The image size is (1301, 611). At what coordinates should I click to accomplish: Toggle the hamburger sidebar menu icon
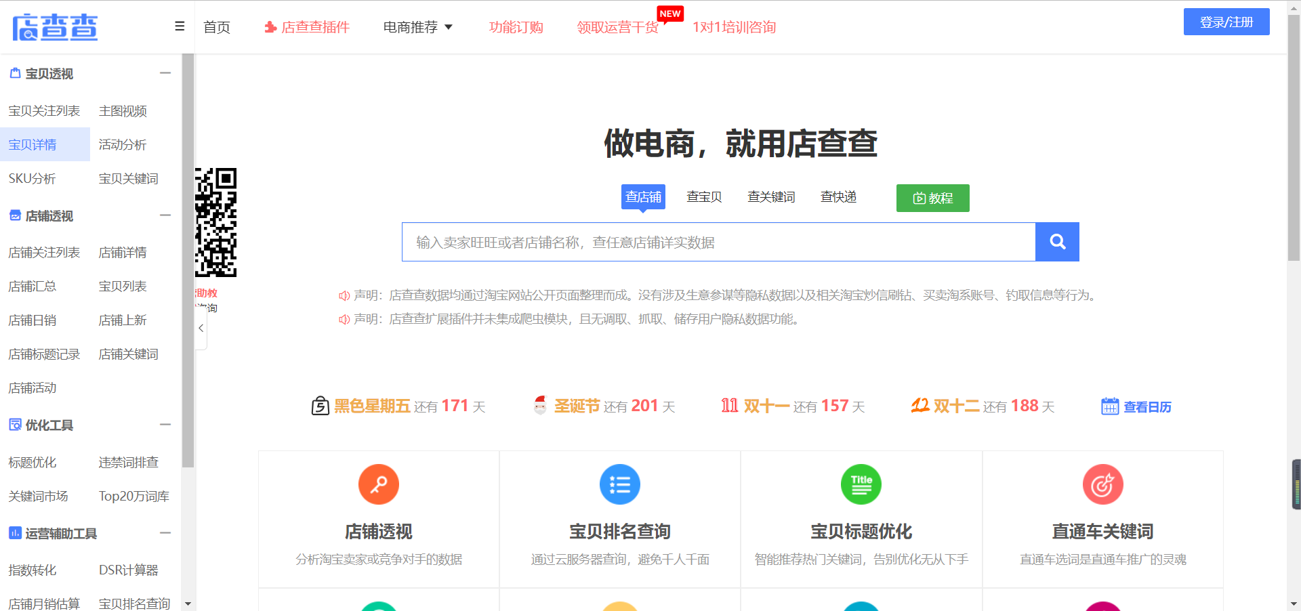pos(180,26)
